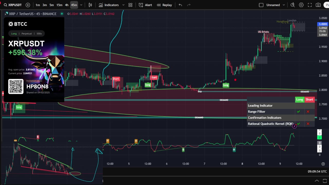
Task: Enter fullscreen mode
Action: 310,5
